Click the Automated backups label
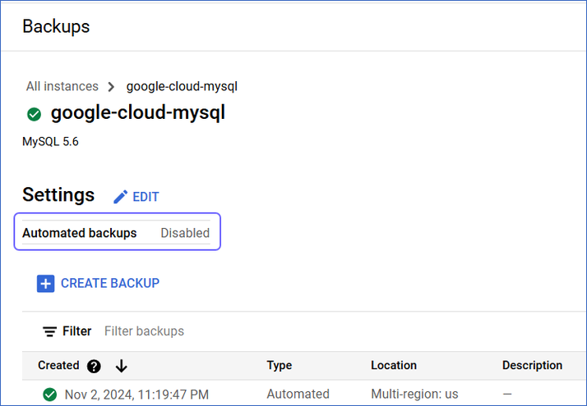 click(80, 233)
